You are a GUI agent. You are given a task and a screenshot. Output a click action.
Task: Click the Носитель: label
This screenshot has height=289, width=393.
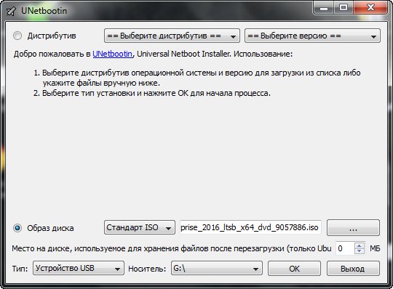point(147,269)
